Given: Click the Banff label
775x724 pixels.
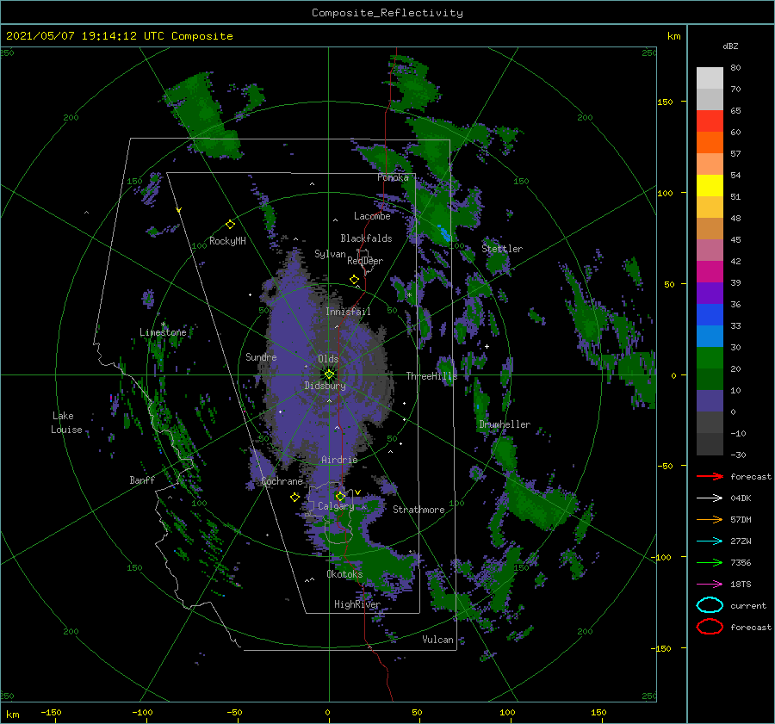Looking at the screenshot, I should pyautogui.click(x=142, y=480).
